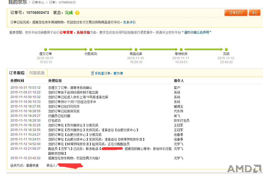
Task: Switch to the 付款信息 tab
Action: click(x=37, y=73)
